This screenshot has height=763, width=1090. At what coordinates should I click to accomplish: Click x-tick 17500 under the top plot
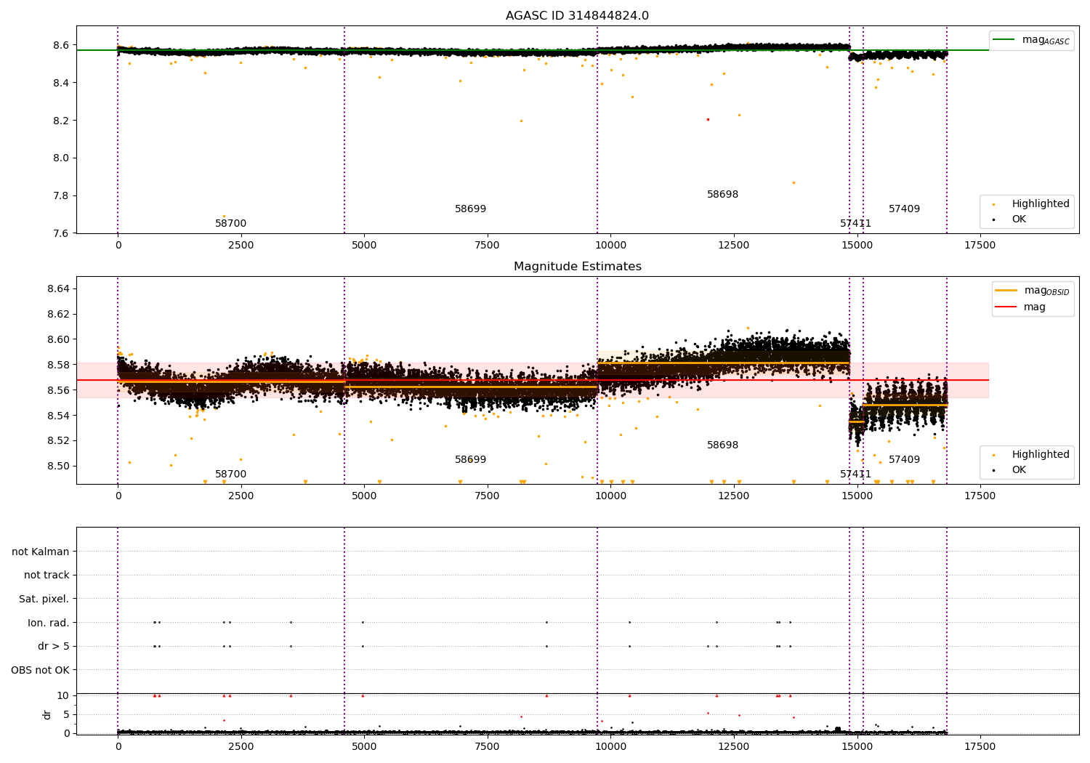tap(980, 246)
